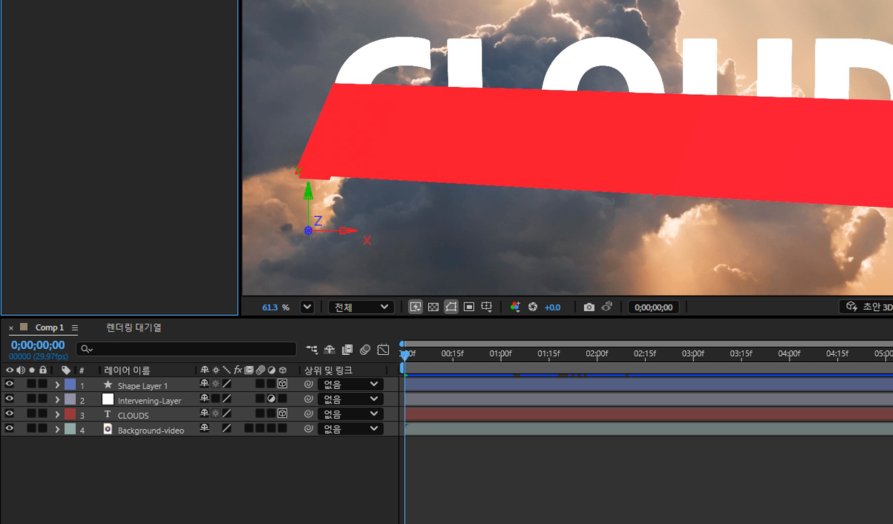Viewport: 893px width, 524px height.
Task: Close the Comp 1 timeline tab
Action: tap(11, 328)
